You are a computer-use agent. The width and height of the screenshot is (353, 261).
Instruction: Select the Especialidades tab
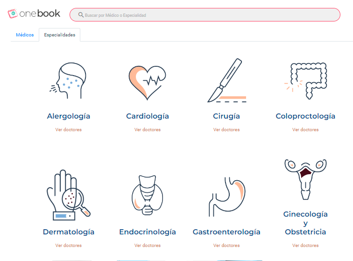pos(60,35)
